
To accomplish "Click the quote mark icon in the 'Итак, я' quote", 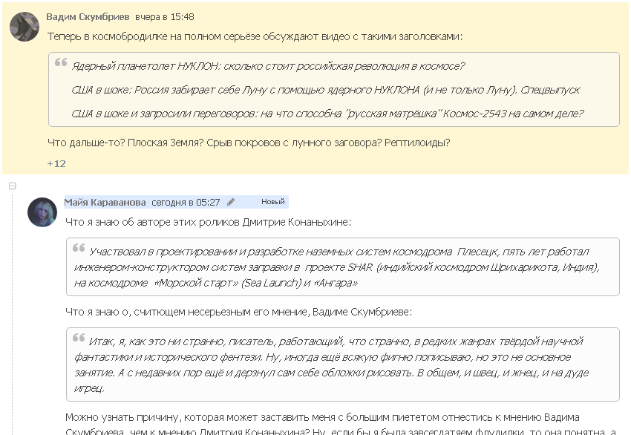I will (79, 339).
